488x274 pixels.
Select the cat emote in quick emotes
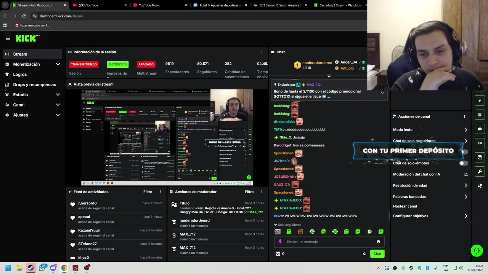278,231
